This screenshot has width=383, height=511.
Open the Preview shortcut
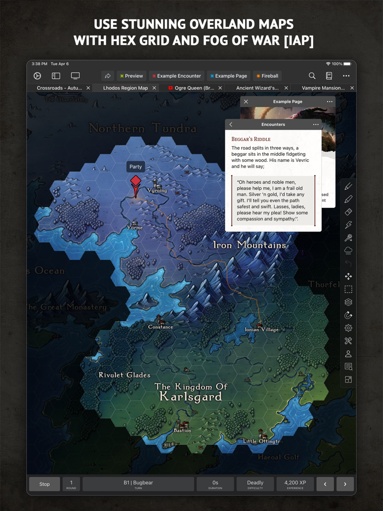click(x=131, y=76)
